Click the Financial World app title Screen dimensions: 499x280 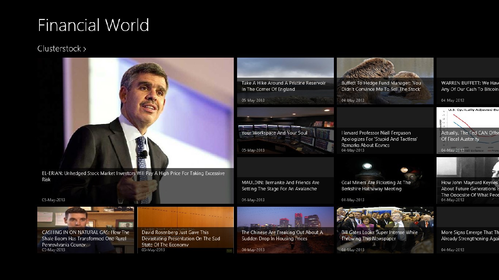click(x=94, y=26)
